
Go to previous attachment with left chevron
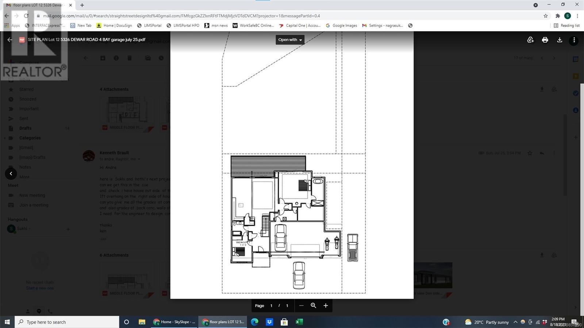point(11,174)
